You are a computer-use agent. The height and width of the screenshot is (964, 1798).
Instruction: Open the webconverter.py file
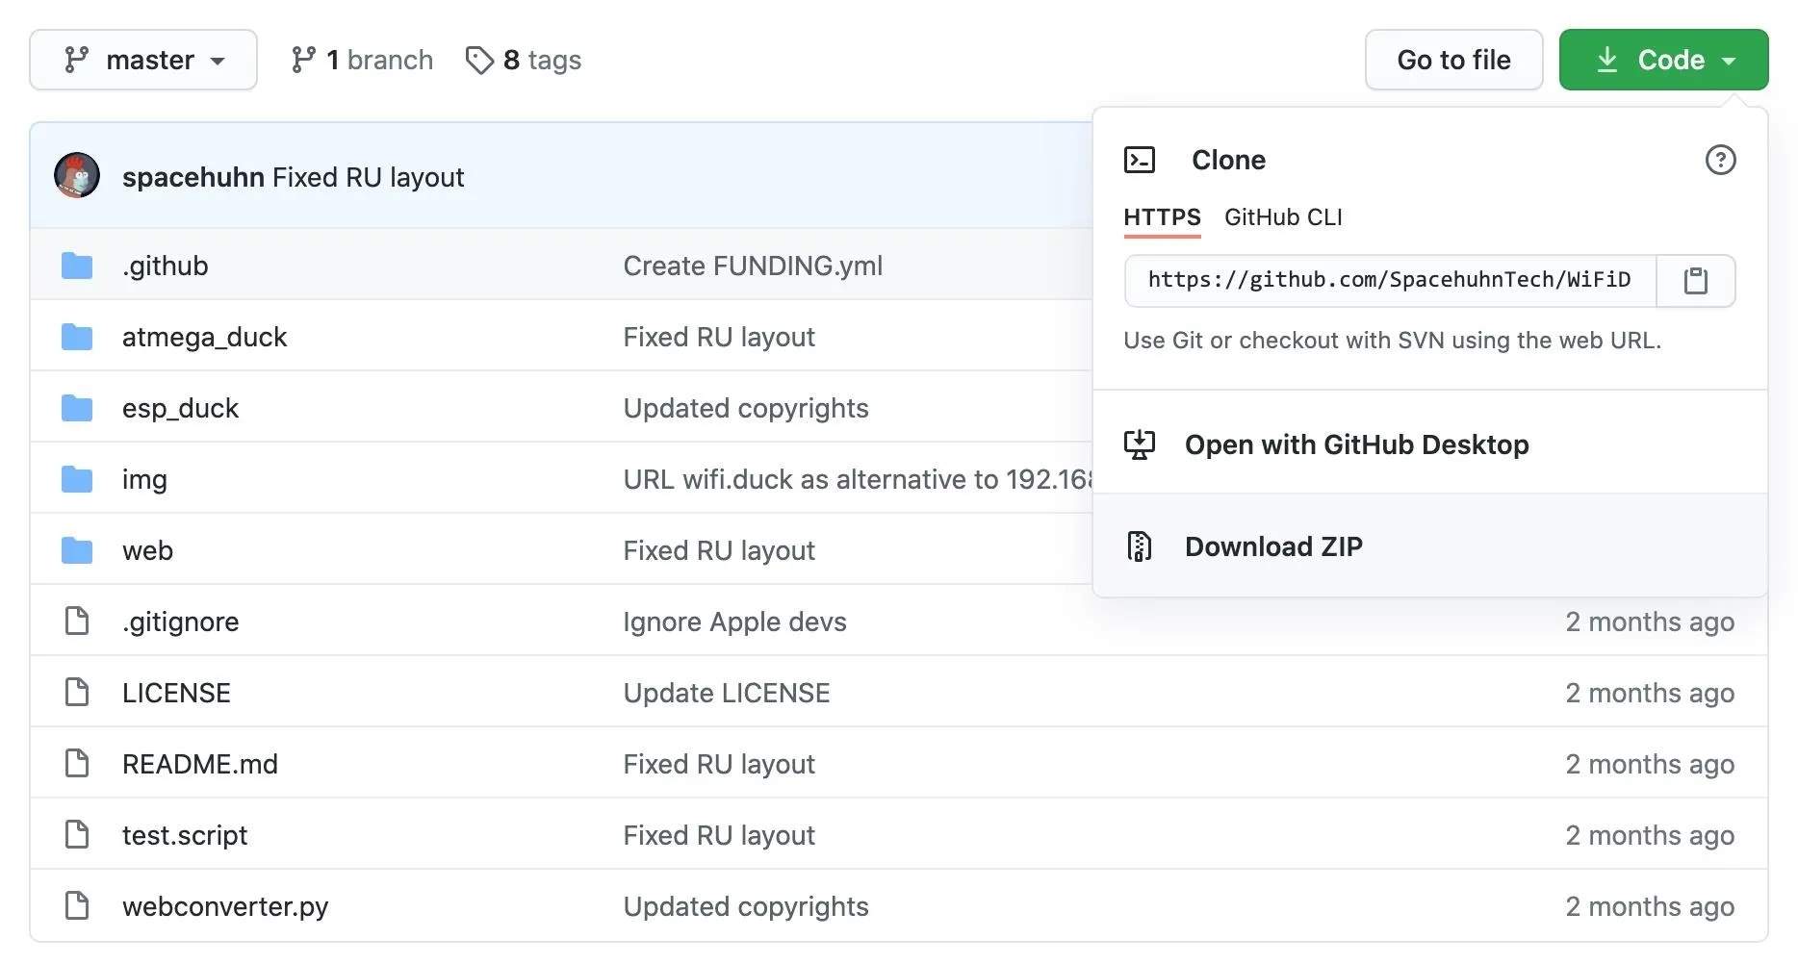tap(225, 906)
